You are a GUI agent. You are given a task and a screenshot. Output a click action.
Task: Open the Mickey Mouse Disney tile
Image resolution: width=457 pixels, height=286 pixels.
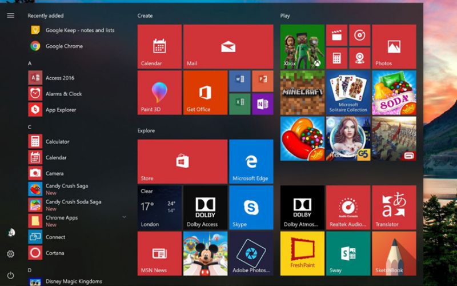205,253
